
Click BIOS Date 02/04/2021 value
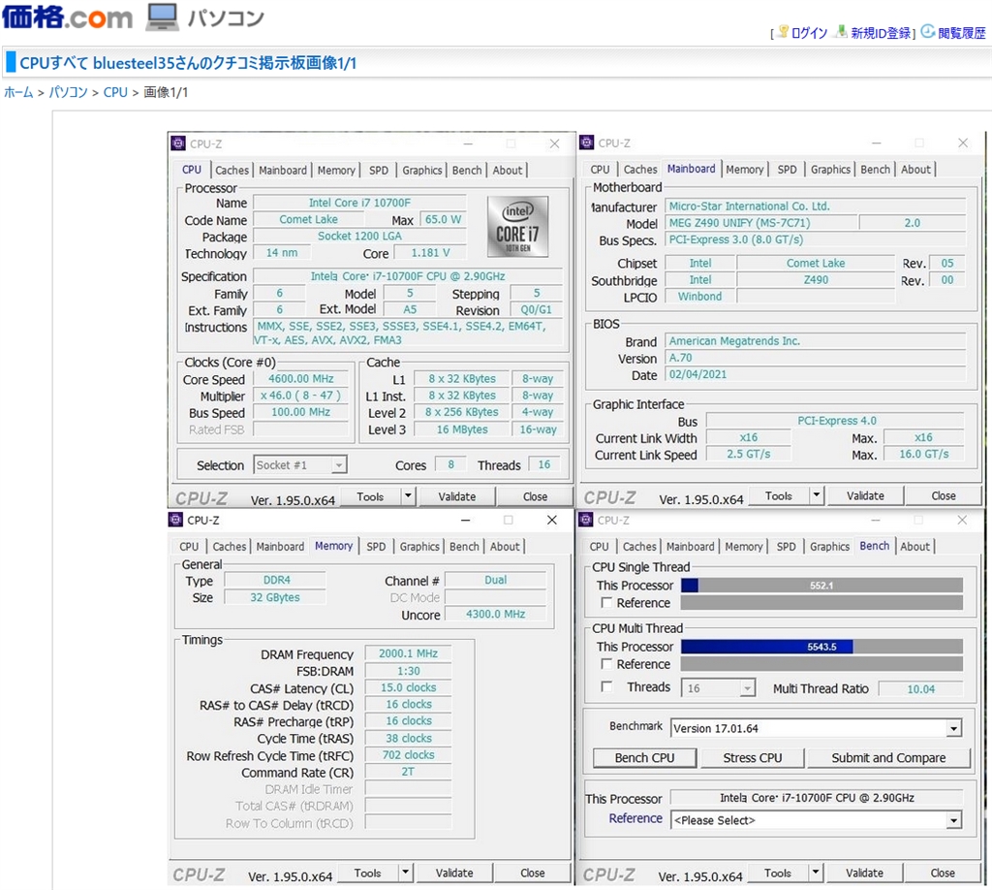[816, 374]
